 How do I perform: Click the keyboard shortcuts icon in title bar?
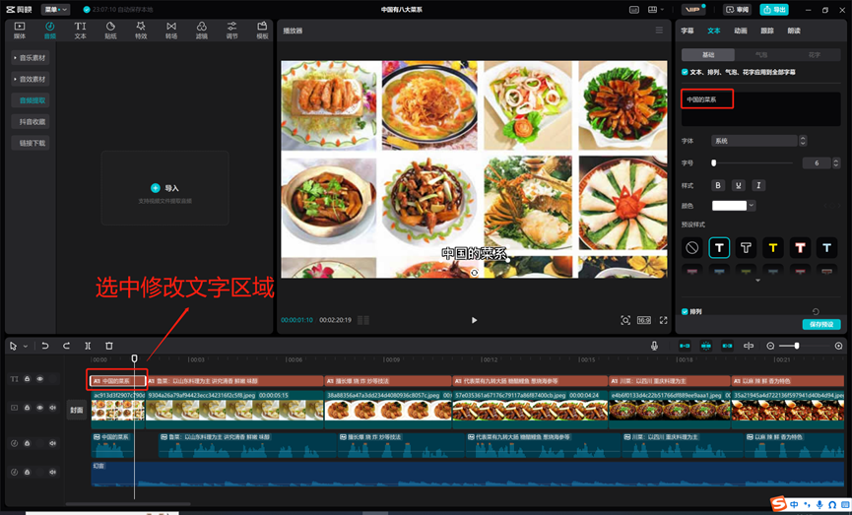point(634,10)
